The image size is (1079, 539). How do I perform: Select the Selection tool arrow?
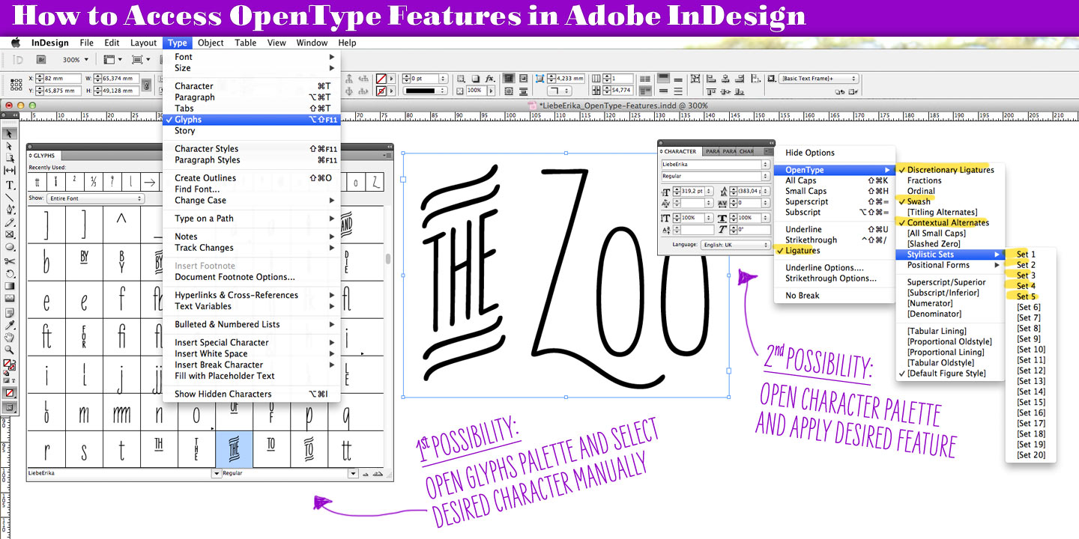click(x=10, y=133)
